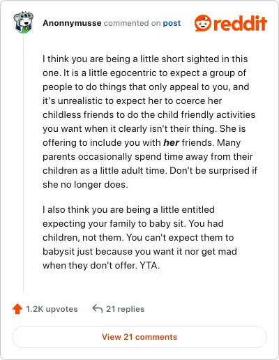Click the bold italic word her

[171, 142]
